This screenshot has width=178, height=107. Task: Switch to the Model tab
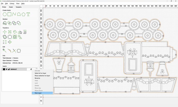(x=11, y=7)
